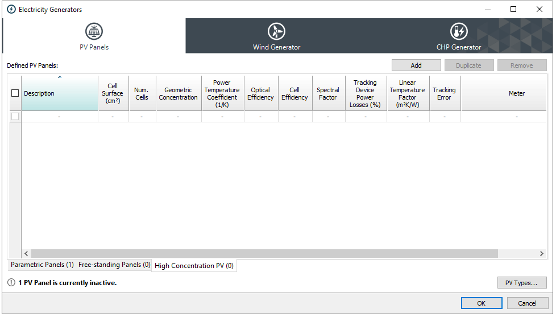Select the High Concentration PV tab
Image resolution: width=556 pixels, height=317 pixels.
coord(194,266)
